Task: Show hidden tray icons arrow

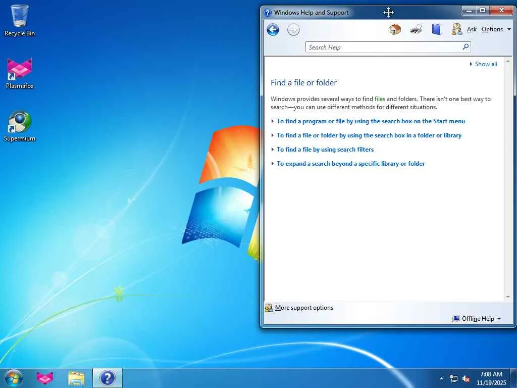Action: point(441,378)
